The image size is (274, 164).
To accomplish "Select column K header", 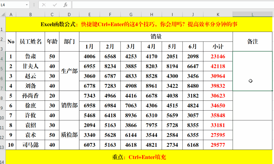I will pyautogui.click(x=218, y=15).
